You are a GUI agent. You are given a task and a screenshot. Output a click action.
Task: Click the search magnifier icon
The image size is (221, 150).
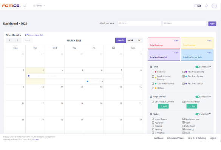point(206,6)
